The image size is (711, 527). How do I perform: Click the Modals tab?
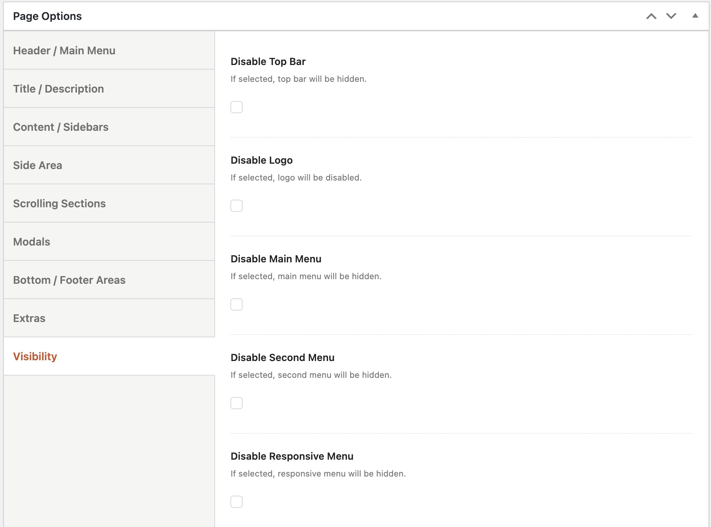pyautogui.click(x=32, y=242)
